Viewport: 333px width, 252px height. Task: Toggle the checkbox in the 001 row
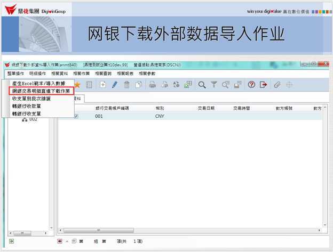(x=76, y=116)
